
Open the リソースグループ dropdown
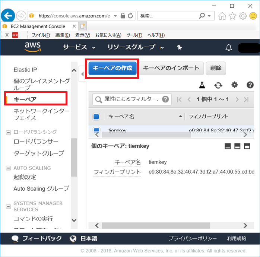136,47
